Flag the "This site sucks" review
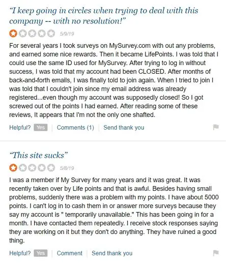The width and height of the screenshot is (229, 264). coord(216,253)
